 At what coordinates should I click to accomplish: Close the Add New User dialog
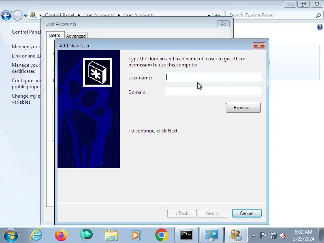259,45
